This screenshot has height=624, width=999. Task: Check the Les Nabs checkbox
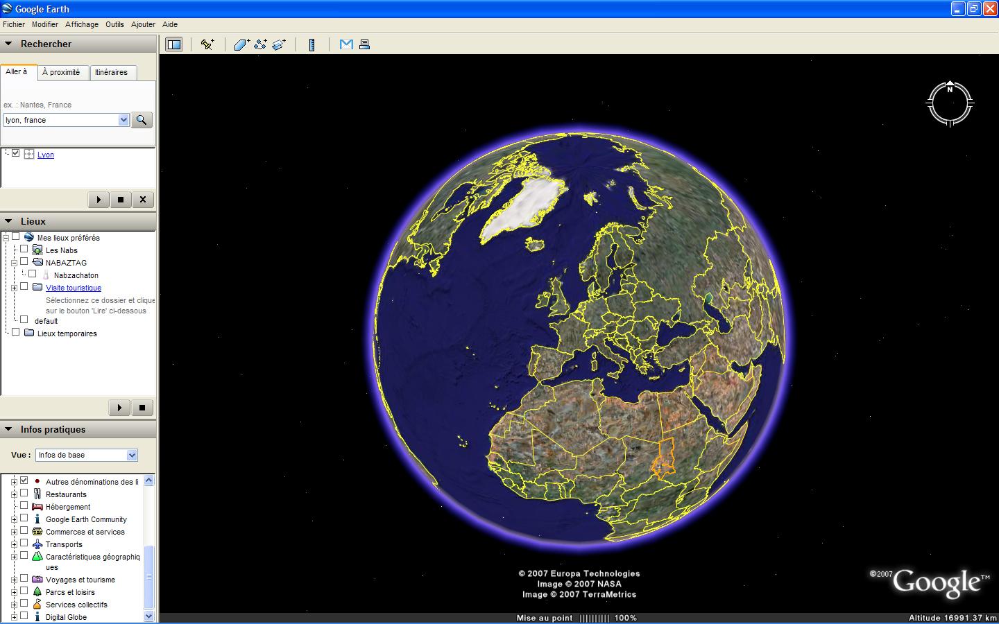pos(24,249)
